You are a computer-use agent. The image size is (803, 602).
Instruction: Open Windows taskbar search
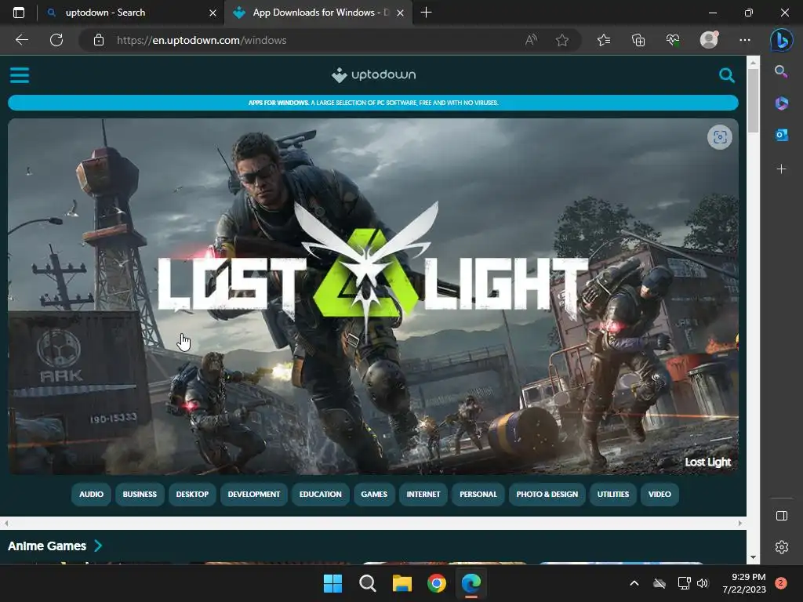coord(367,583)
